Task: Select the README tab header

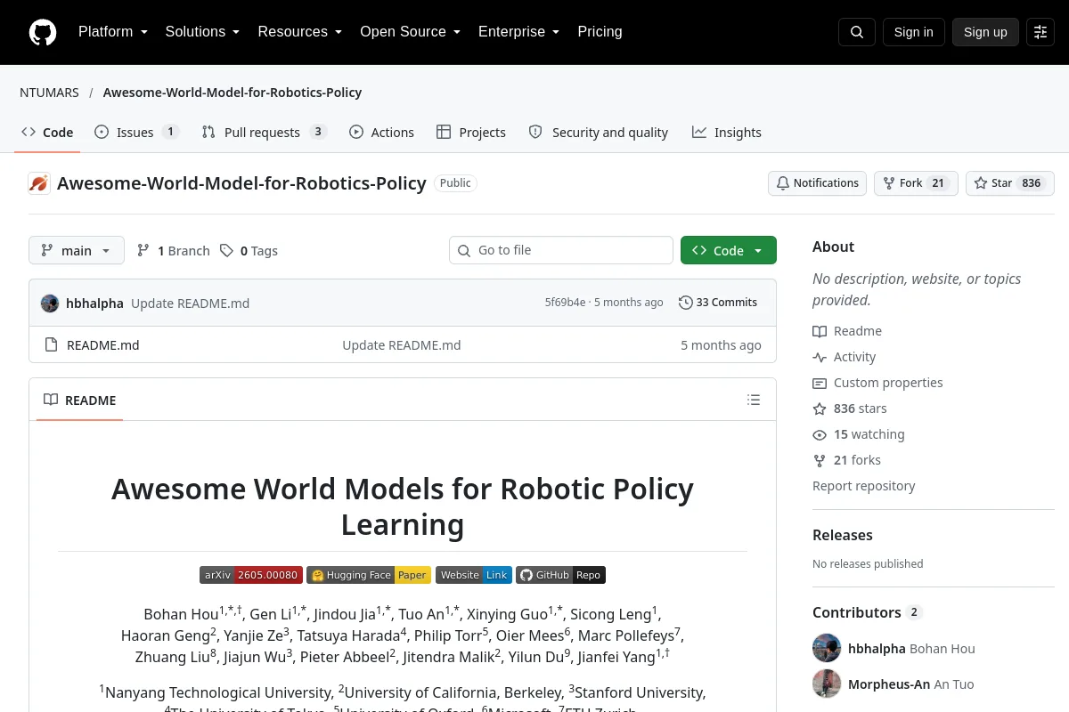Action: pyautogui.click(x=80, y=400)
